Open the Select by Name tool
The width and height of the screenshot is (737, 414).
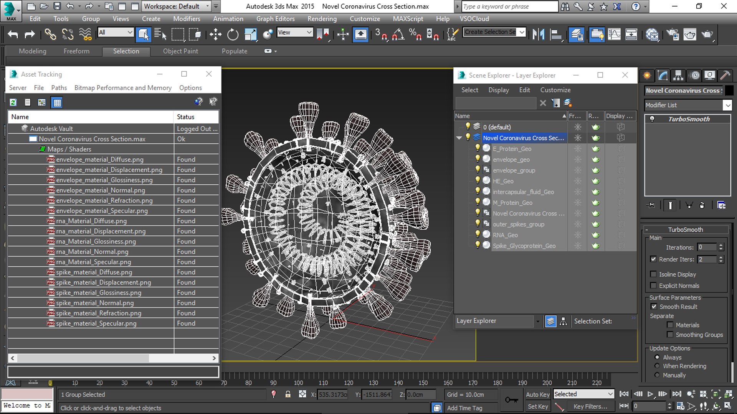(x=160, y=34)
